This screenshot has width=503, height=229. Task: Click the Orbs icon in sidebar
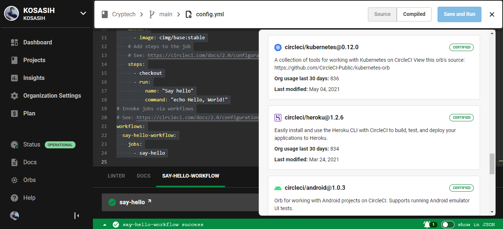14,180
